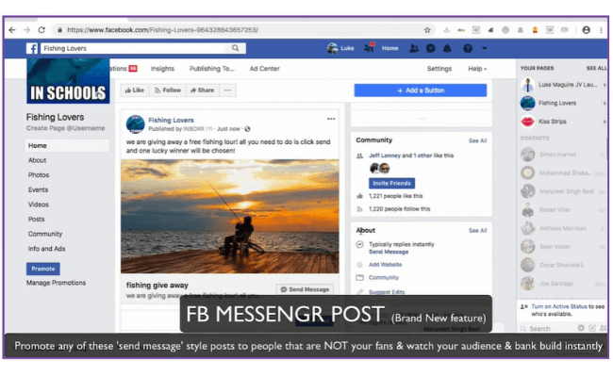Image resolution: width=613 pixels, height=377 pixels.
Task: Select Videos in the page sidebar
Action: click(x=39, y=205)
